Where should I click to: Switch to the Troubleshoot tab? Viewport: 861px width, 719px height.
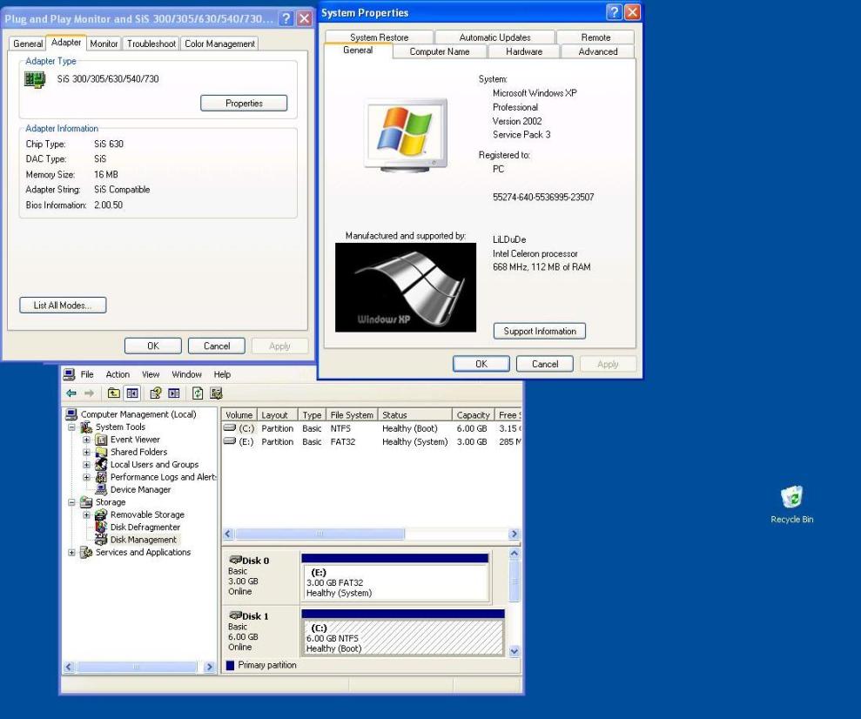pyautogui.click(x=151, y=44)
